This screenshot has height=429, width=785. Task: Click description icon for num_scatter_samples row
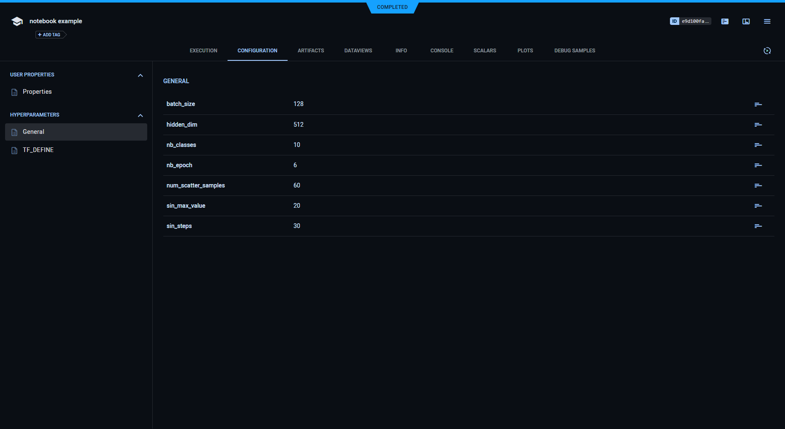tap(758, 185)
